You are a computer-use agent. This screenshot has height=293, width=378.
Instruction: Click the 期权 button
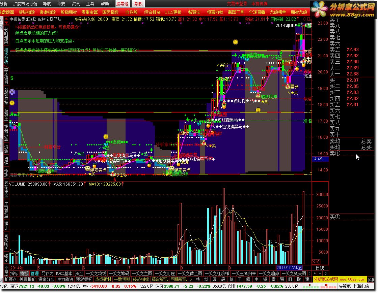pyautogui.click(x=139, y=4)
